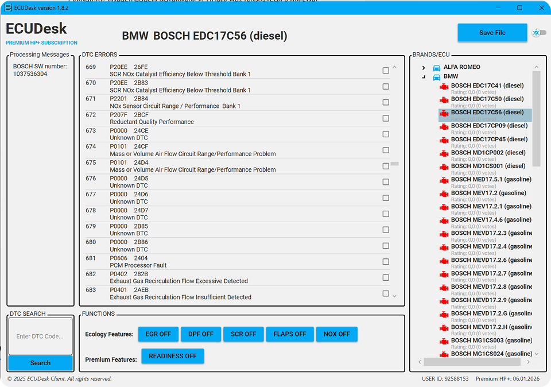
Task: Tick the Reductant Quality Performance checkbox
Action: coord(386,118)
